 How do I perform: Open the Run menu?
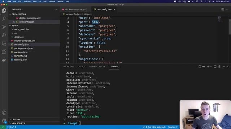pyautogui.click(x=45, y=1)
